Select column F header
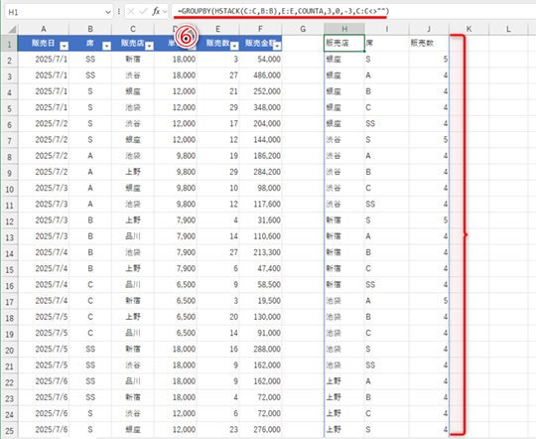The height and width of the screenshot is (439, 536). 260,29
